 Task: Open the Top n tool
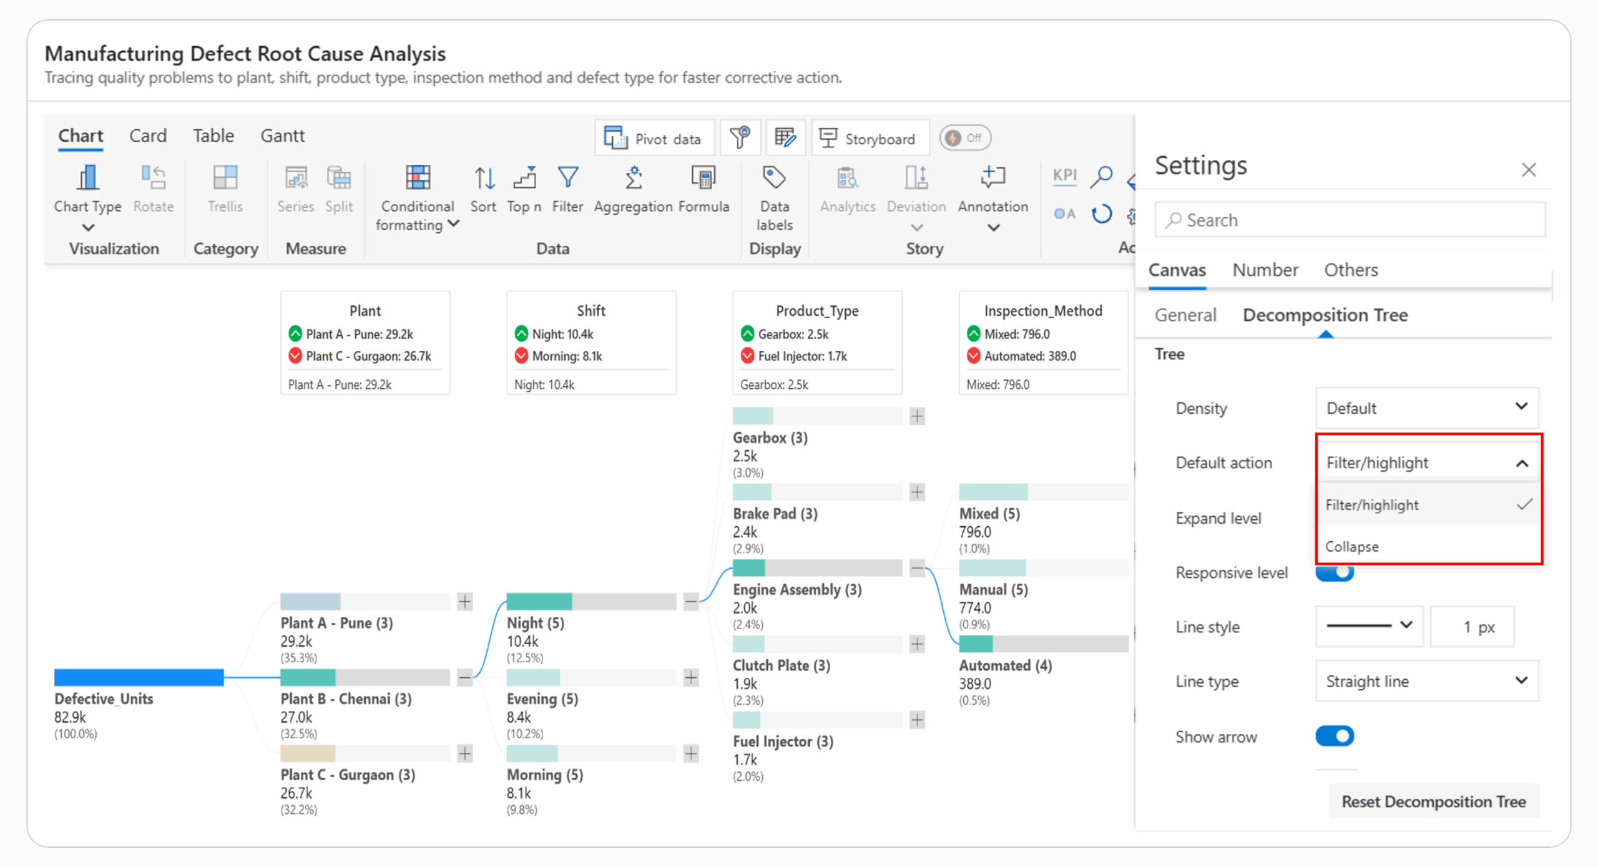click(524, 179)
